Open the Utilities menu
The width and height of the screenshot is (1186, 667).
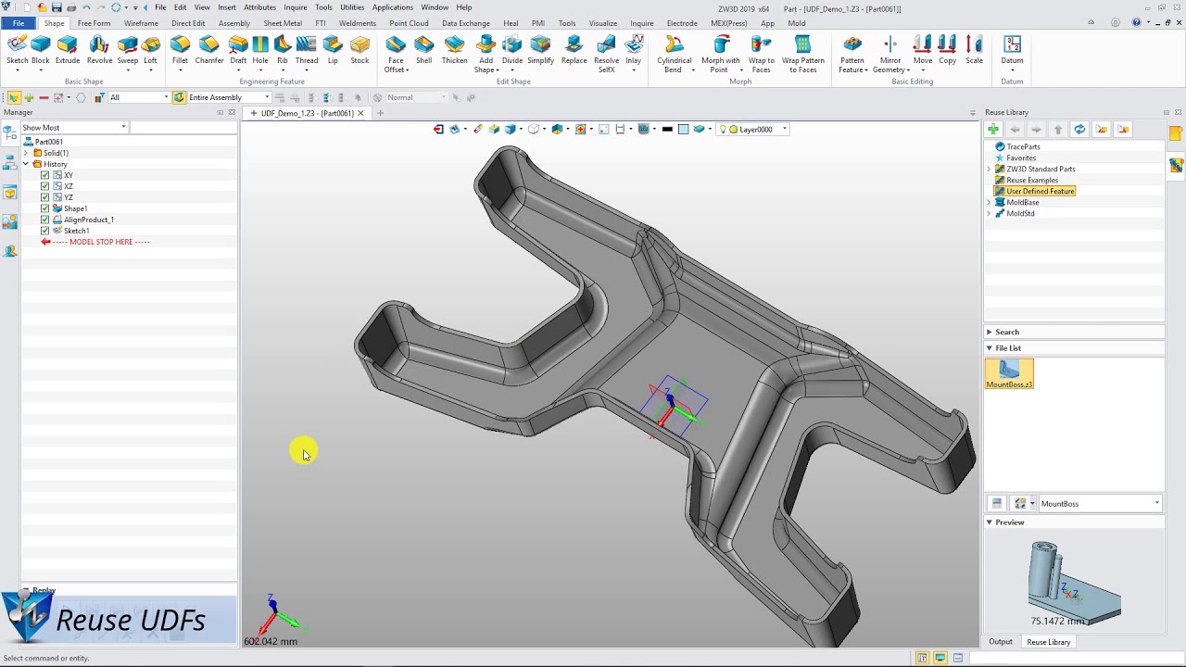pos(352,7)
